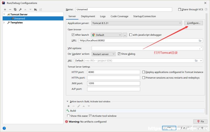This screenshot has width=210, height=132.
Task: Open edit defaults wrench icon
Action: pos(20,9)
